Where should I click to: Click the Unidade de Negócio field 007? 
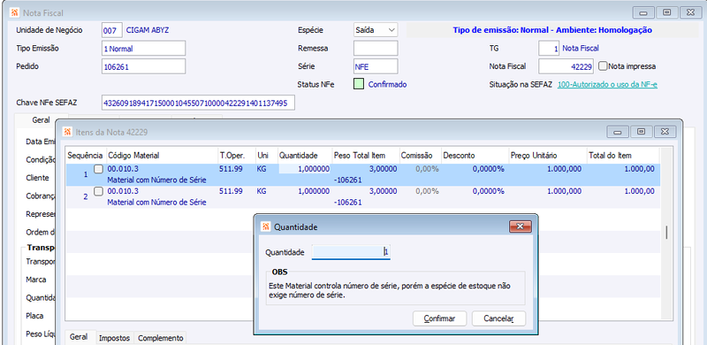click(x=112, y=30)
